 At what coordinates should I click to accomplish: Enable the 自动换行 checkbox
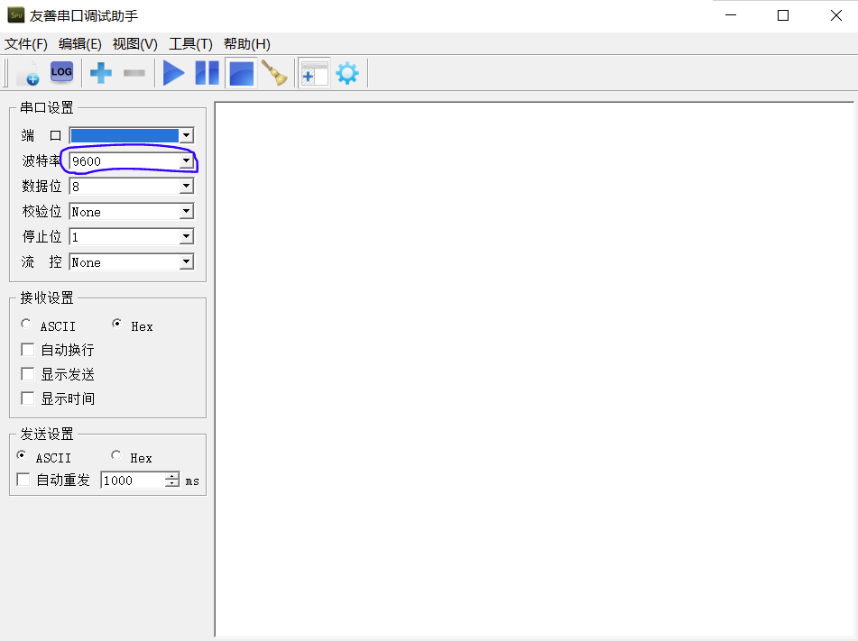[x=28, y=350]
